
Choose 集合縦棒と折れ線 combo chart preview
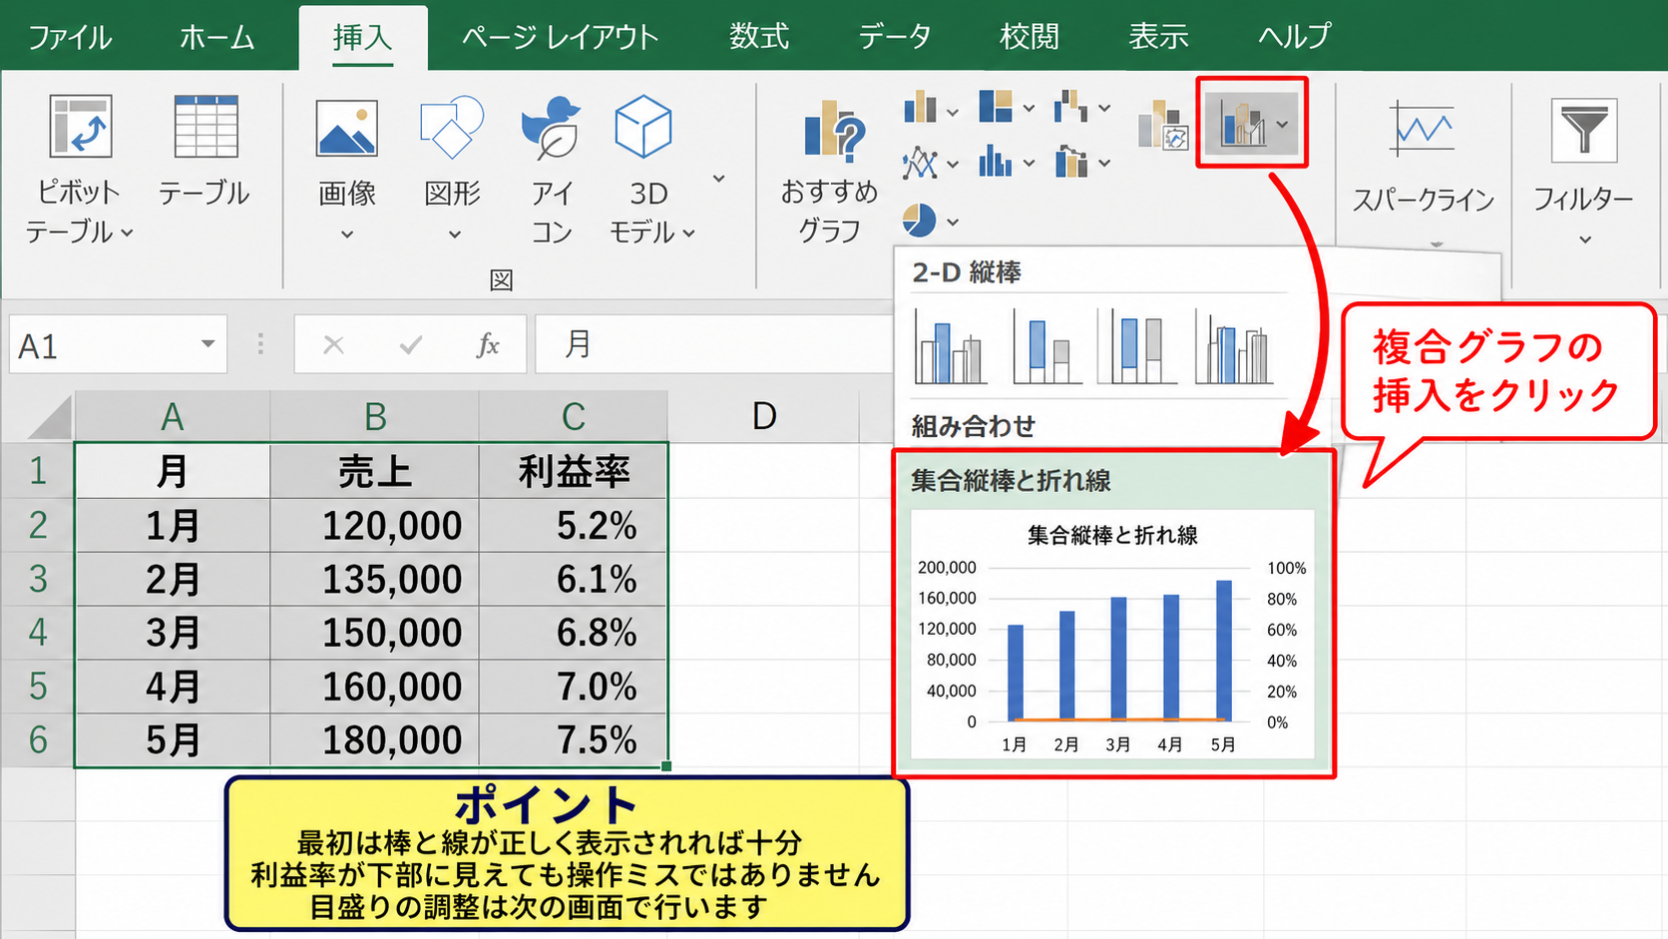point(1113,613)
